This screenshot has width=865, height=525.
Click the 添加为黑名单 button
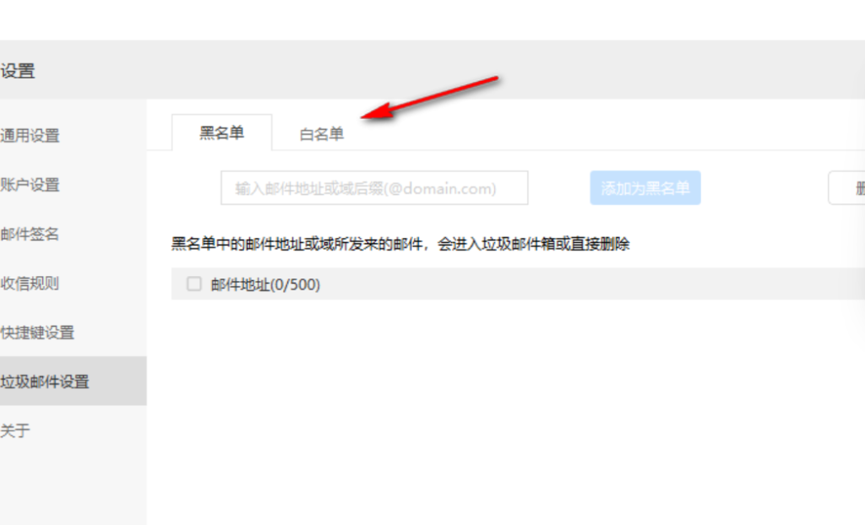[x=645, y=188]
